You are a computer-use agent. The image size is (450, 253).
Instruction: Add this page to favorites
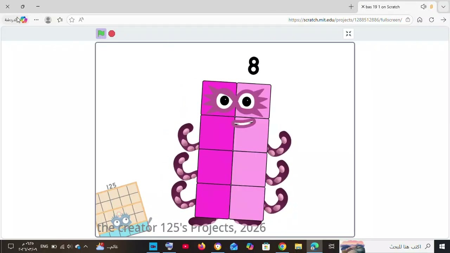[72, 20]
